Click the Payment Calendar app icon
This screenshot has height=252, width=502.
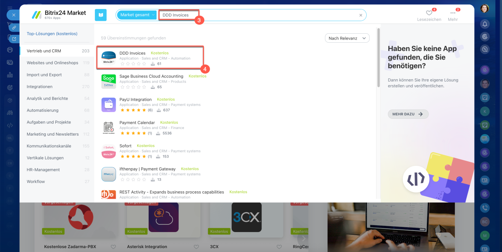(x=109, y=128)
